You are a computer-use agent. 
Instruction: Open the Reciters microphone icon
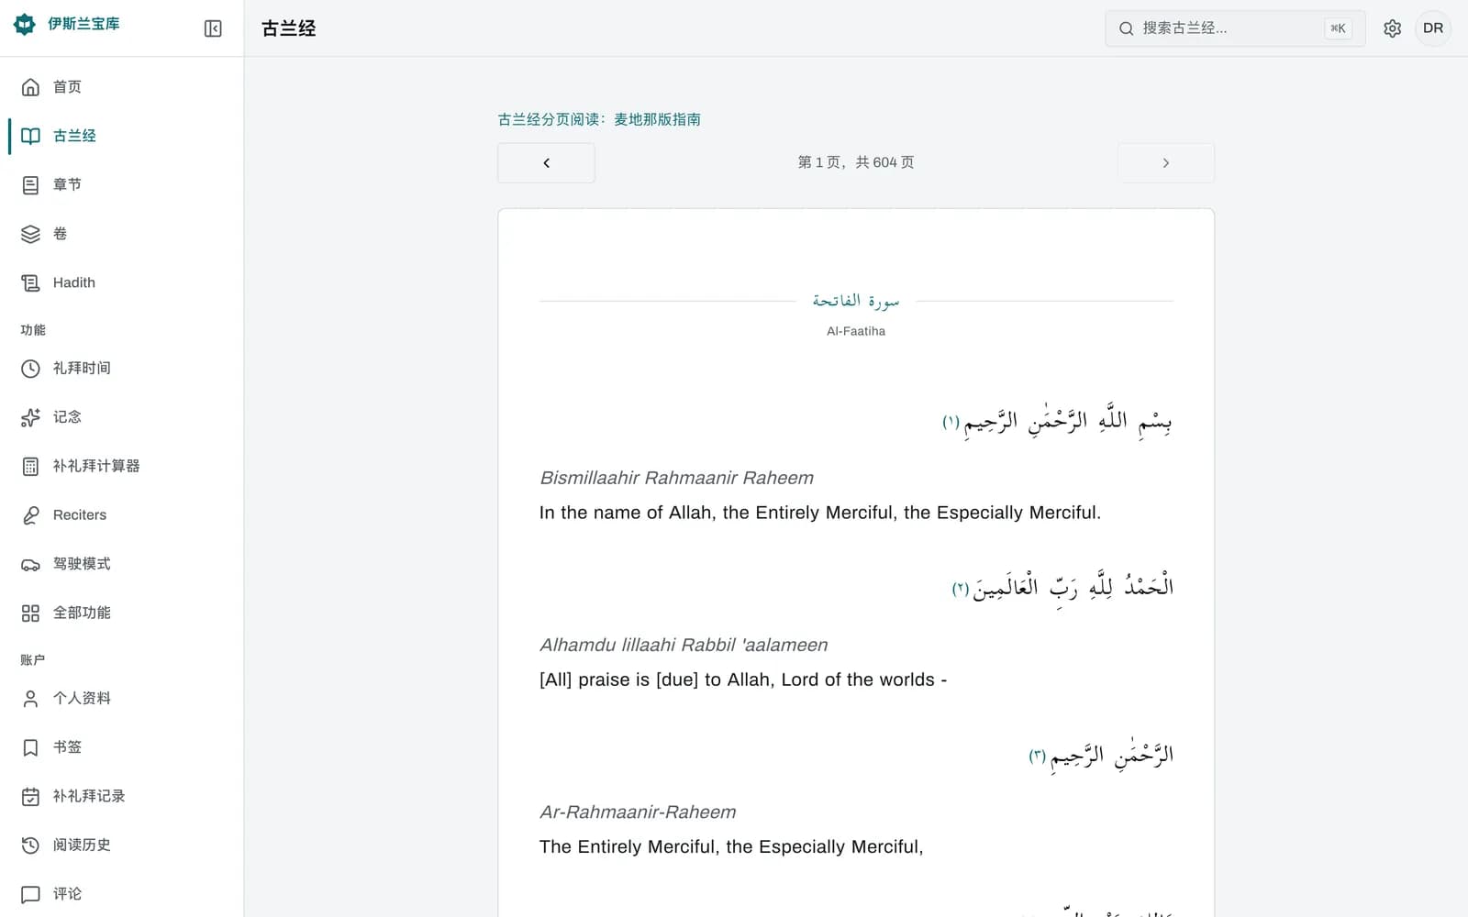coord(30,515)
